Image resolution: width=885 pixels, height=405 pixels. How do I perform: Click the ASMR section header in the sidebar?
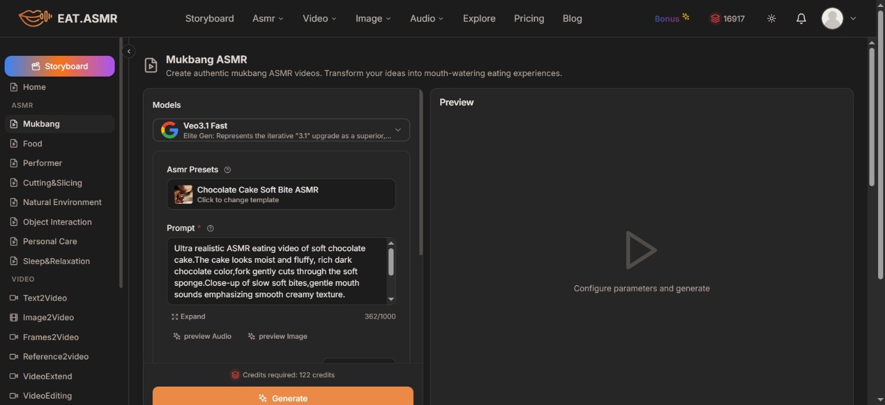pyautogui.click(x=22, y=105)
